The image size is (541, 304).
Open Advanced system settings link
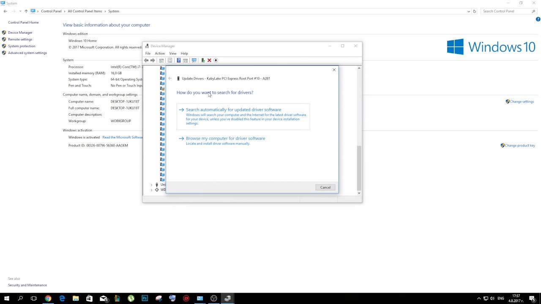coord(27,53)
